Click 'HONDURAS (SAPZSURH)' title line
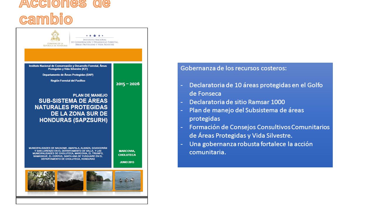This screenshot has height=210, width=374. pos(73,120)
